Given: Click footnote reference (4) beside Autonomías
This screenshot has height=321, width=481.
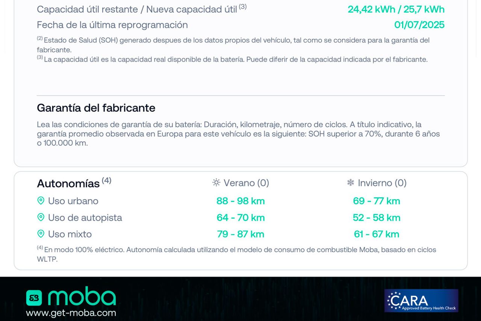Looking at the screenshot, I should click(106, 180).
